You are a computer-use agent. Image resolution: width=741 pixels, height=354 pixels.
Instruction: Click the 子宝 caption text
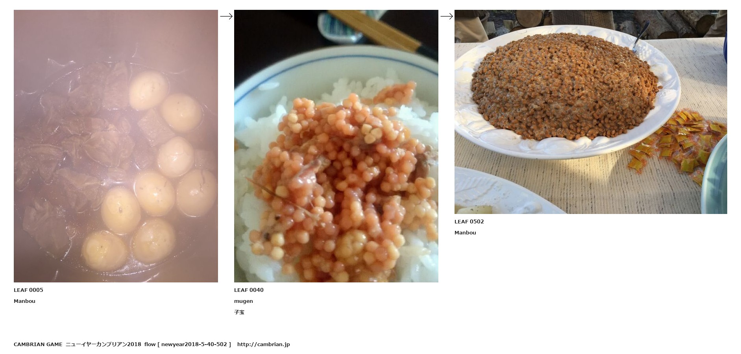point(239,312)
